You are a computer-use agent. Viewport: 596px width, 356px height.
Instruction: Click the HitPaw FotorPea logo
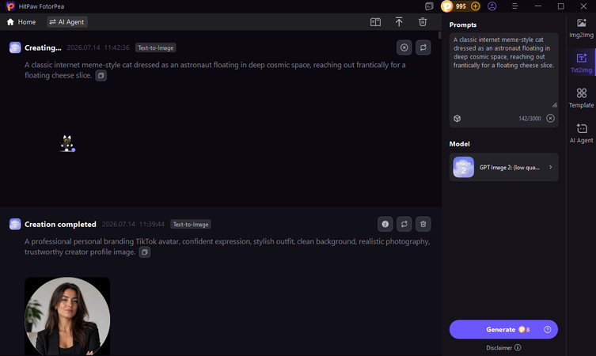point(10,6)
